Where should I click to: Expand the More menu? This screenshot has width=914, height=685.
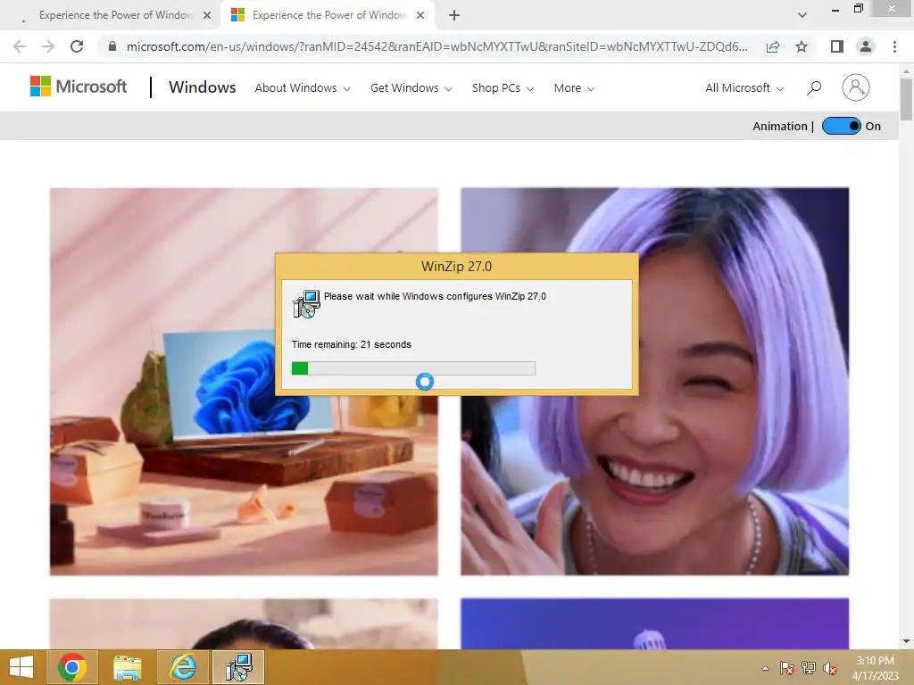[574, 88]
